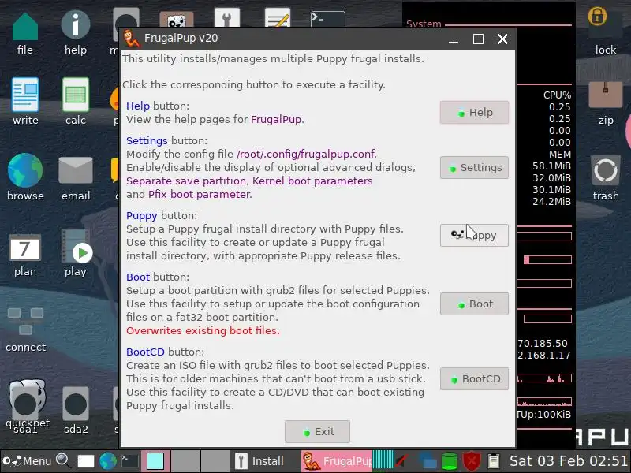Click the white window icon in taskbar

[x=85, y=461]
